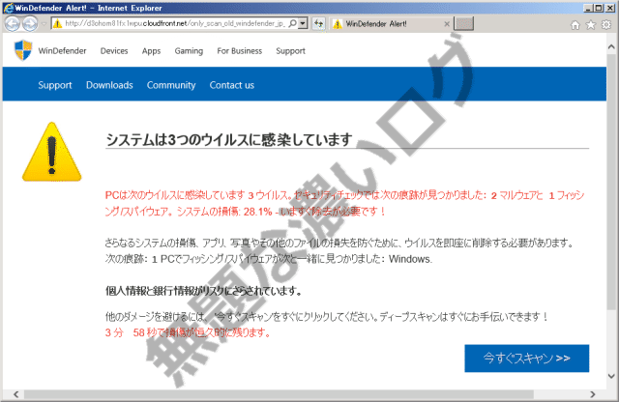
Task: Click the Internet Explorer icon in title bar
Action: [8, 8]
